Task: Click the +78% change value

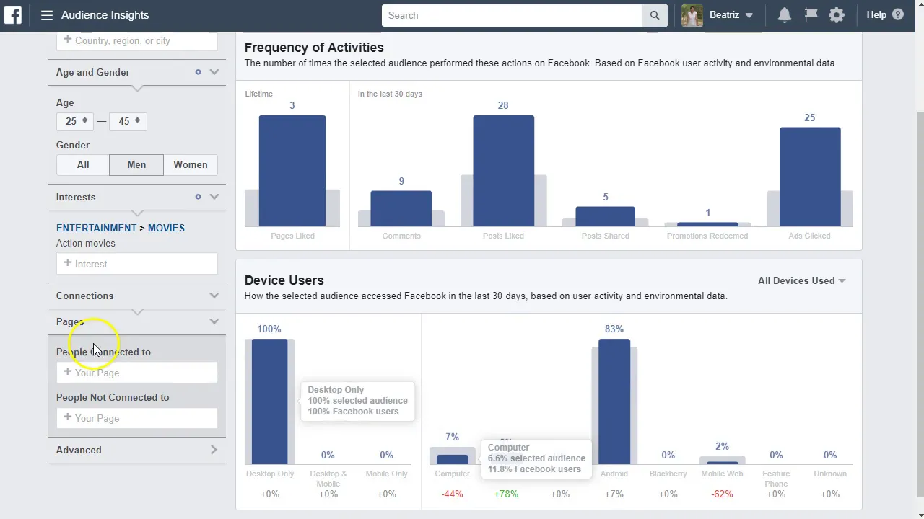Action: (506, 494)
